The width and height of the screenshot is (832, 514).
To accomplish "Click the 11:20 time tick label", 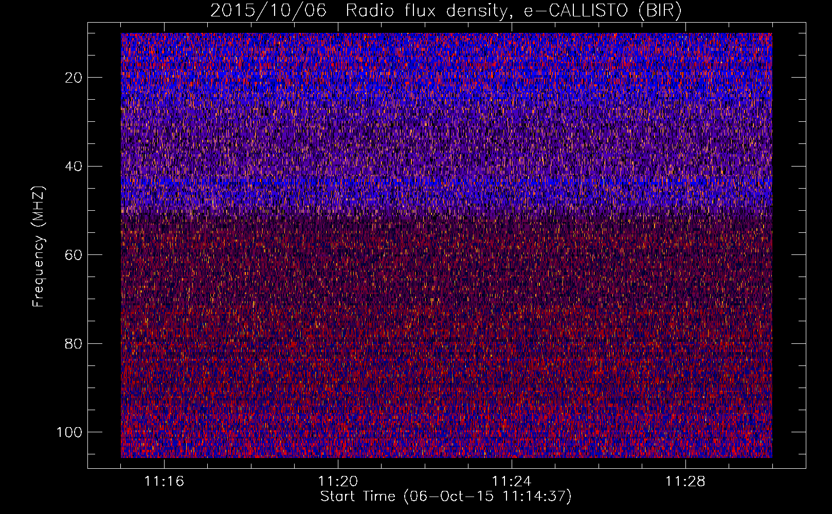I will (338, 482).
